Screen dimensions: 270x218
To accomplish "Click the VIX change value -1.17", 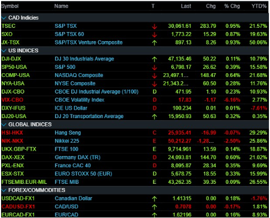I will pos(210,100).
